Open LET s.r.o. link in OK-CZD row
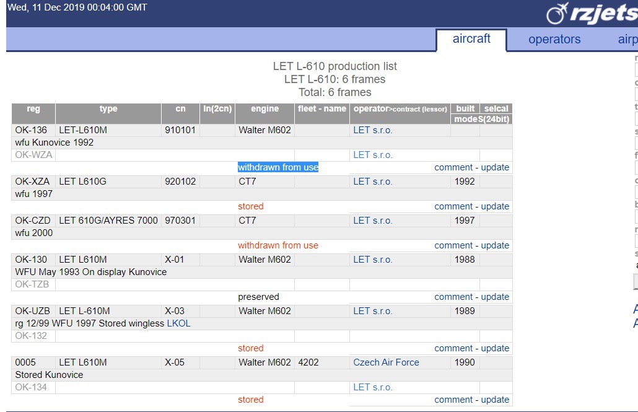This screenshot has width=638, height=412. tap(372, 221)
